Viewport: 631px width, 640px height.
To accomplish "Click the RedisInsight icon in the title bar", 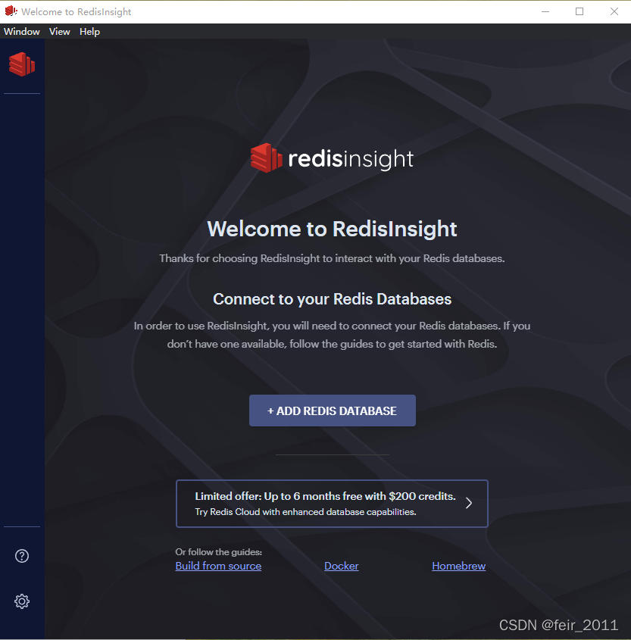I will point(11,11).
